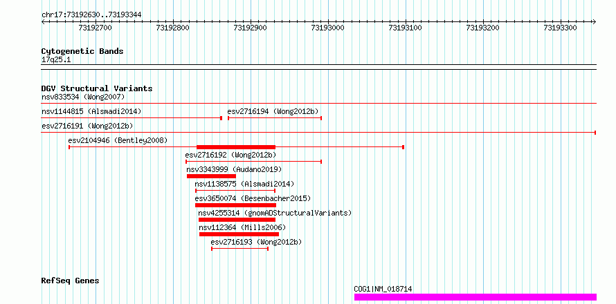The width and height of the screenshot is (616, 304).
Task: Click the nsv833534 (Wong2007) variant label
Action: (x=83, y=97)
